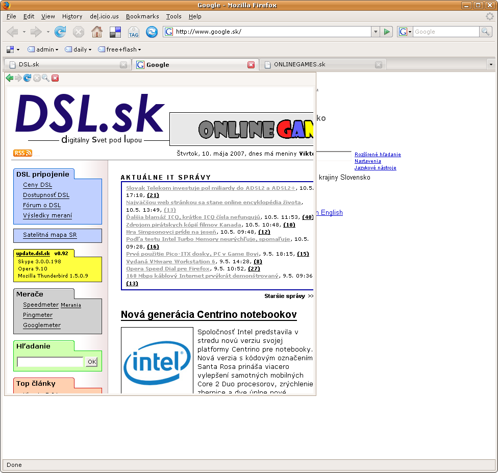Open Dostupnosť DSL link
The image size is (498, 473).
tap(46, 195)
